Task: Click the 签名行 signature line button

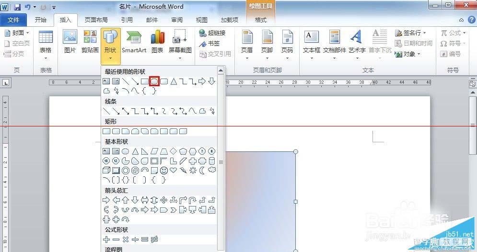Action: 410,33
